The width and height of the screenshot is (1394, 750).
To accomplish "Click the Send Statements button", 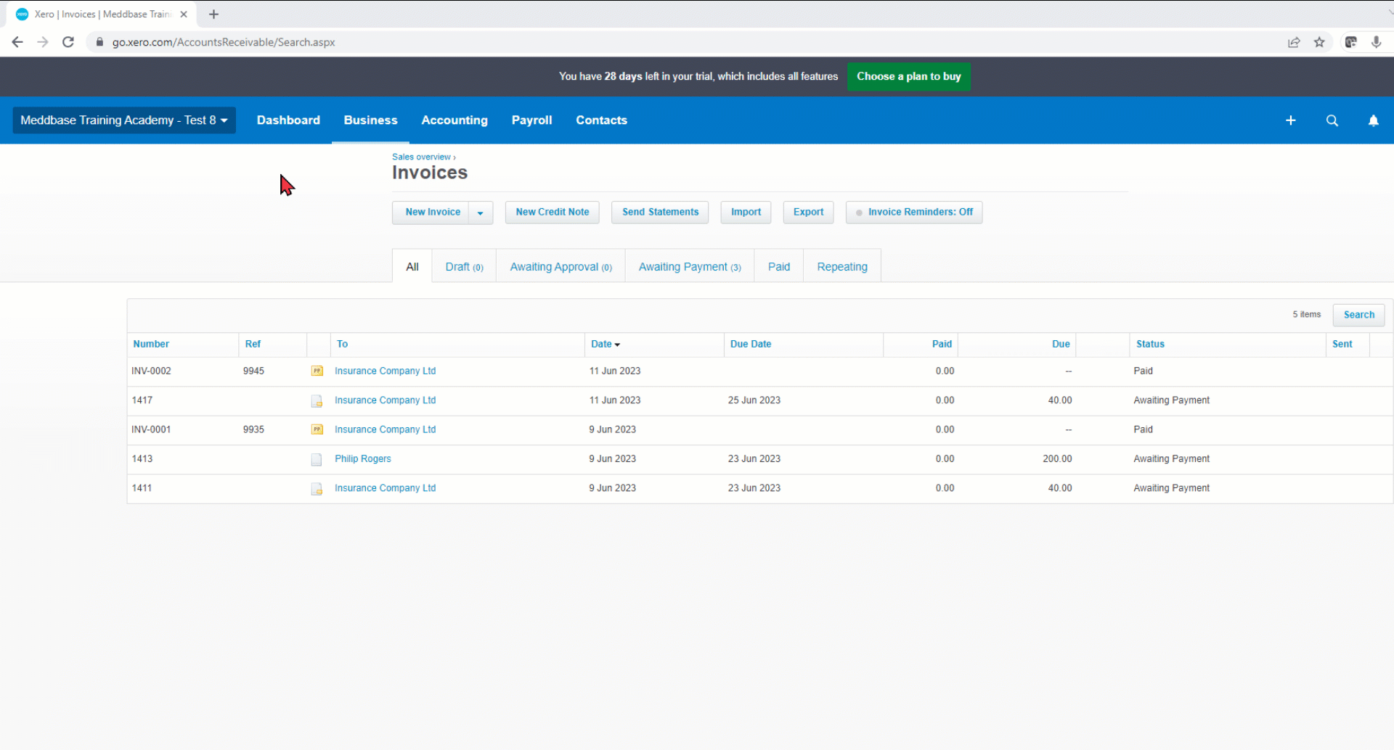I will point(660,213).
